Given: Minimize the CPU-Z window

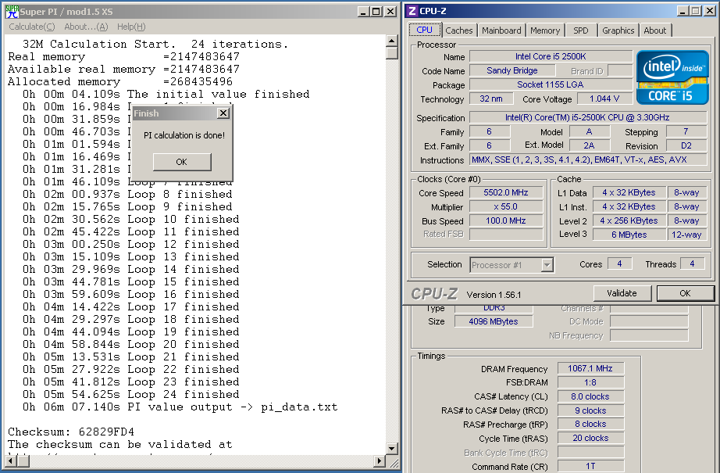Looking at the screenshot, I should (x=683, y=11).
